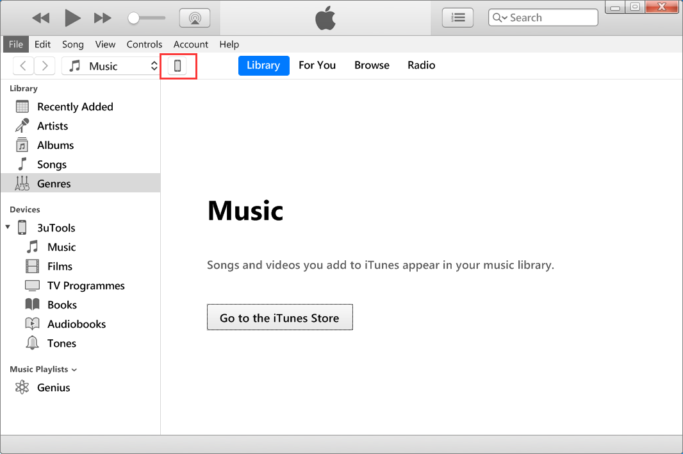Collapse the 3uTools device triangle

point(8,227)
